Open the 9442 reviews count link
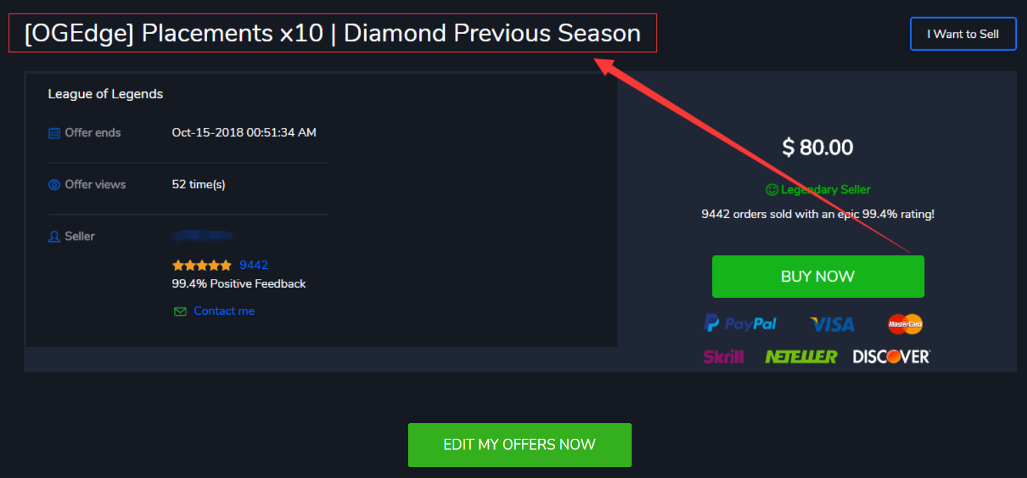The width and height of the screenshot is (1027, 478). click(254, 265)
